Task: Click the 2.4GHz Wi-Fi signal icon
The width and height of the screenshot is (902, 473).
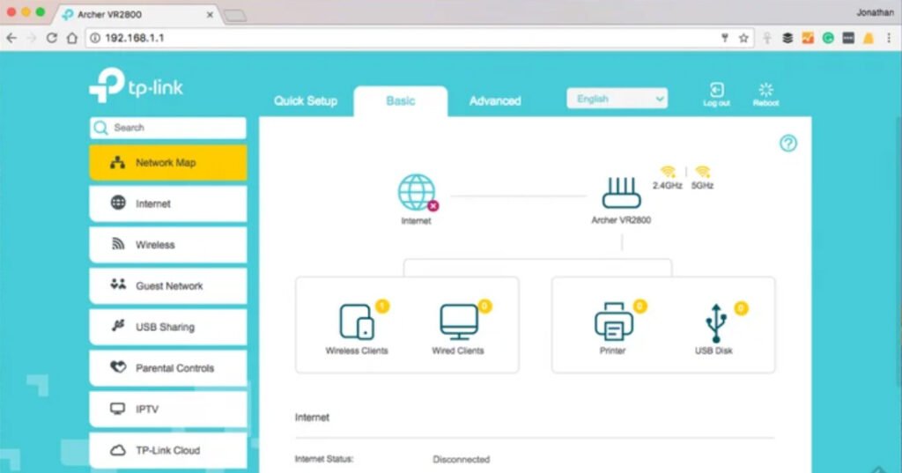Action: (x=668, y=172)
